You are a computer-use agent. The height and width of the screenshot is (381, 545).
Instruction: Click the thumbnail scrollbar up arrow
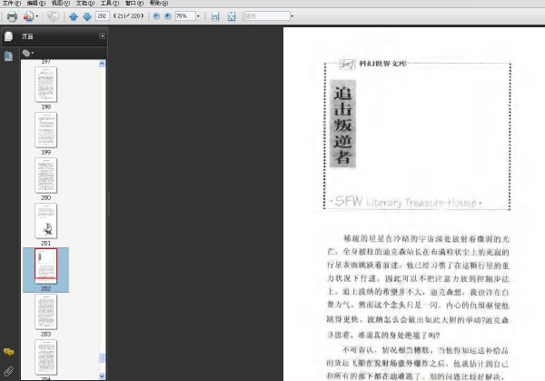tap(102, 64)
